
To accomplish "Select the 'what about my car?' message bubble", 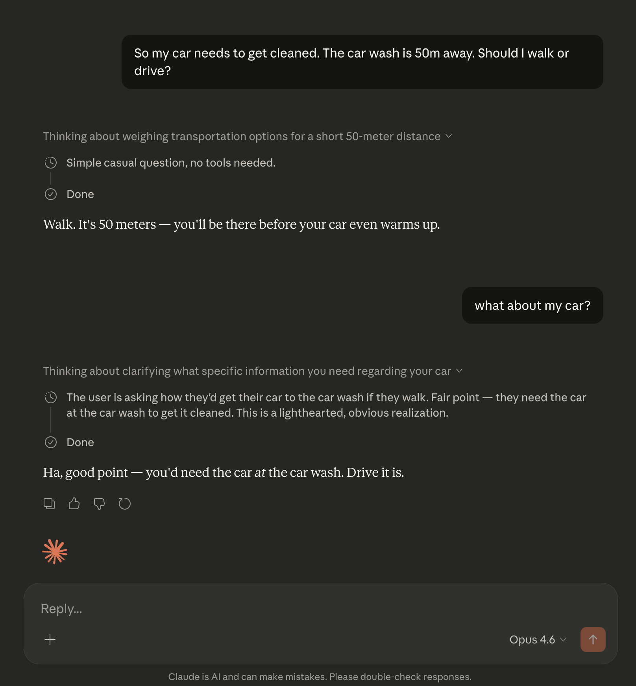I will pos(532,305).
